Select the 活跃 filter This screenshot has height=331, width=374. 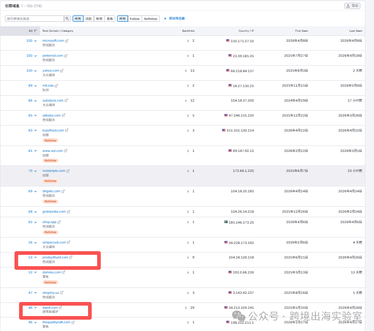89,19
